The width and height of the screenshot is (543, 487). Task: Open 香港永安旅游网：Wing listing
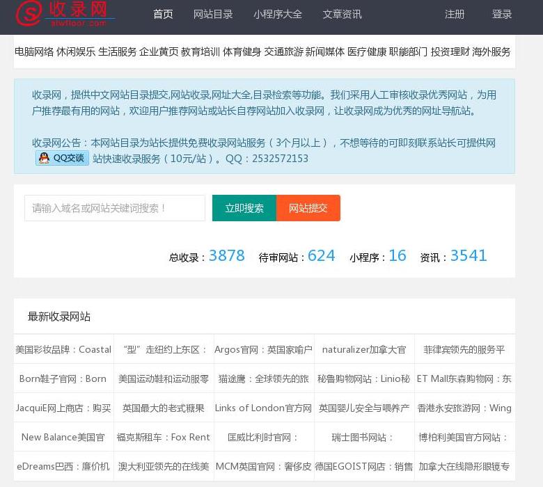coord(464,408)
